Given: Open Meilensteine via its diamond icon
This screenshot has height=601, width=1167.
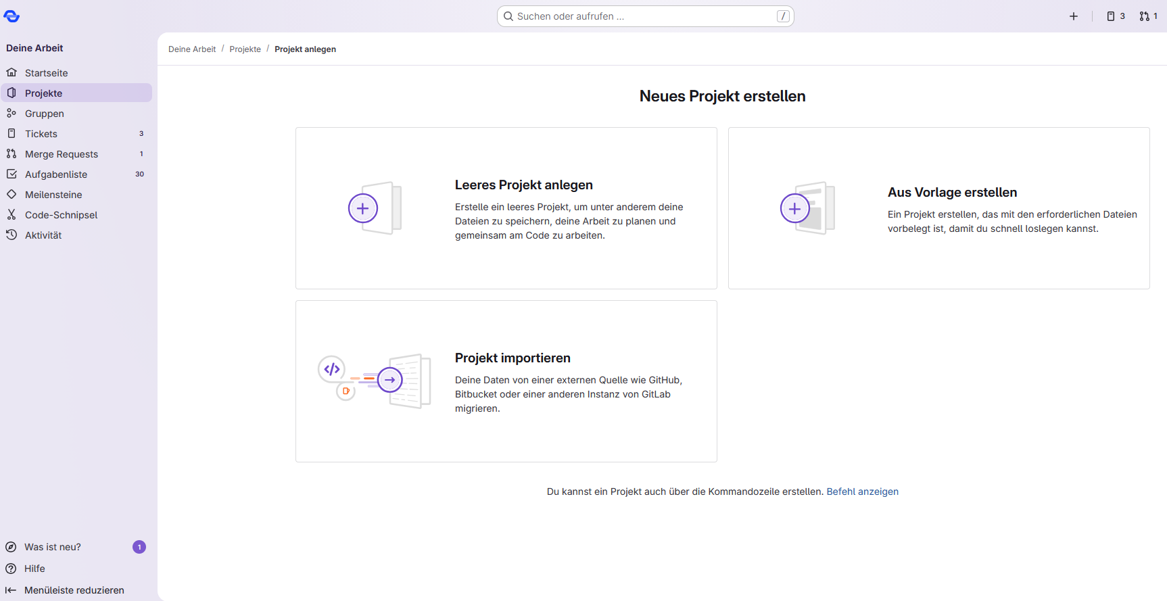Looking at the screenshot, I should [x=11, y=195].
